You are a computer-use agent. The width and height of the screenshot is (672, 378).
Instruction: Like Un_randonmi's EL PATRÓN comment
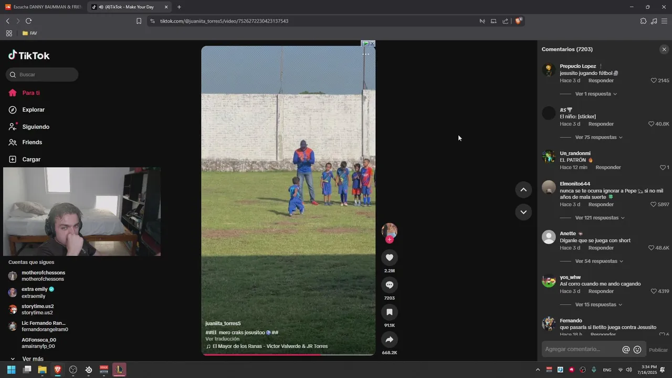point(663,167)
